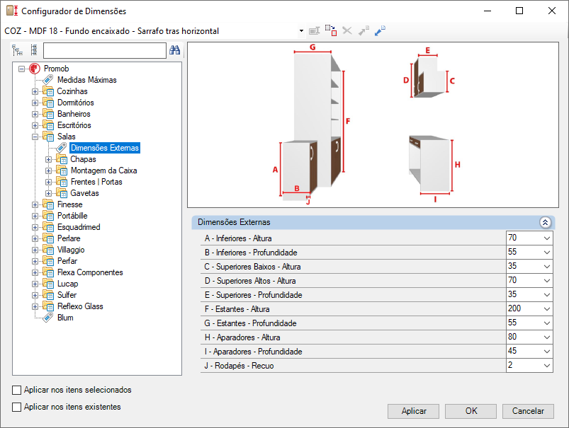Click the Sulfer folder icon
The image size is (569, 428).
point(48,295)
